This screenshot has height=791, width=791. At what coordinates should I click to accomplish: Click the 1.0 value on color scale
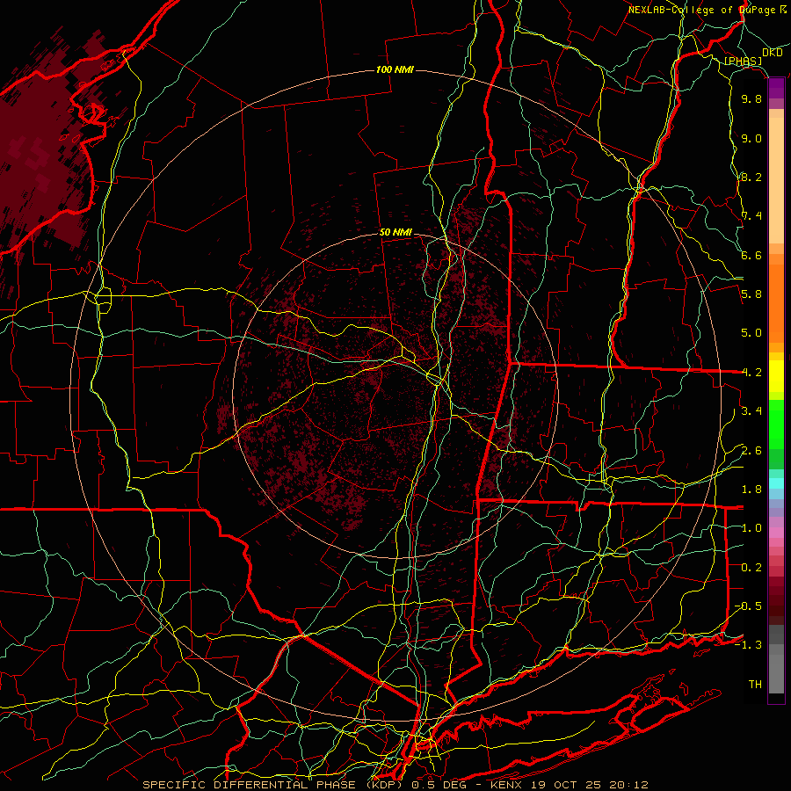coord(751,528)
